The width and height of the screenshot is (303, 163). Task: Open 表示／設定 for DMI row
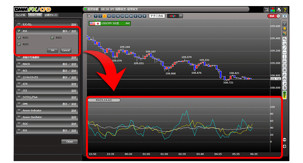(69, 104)
